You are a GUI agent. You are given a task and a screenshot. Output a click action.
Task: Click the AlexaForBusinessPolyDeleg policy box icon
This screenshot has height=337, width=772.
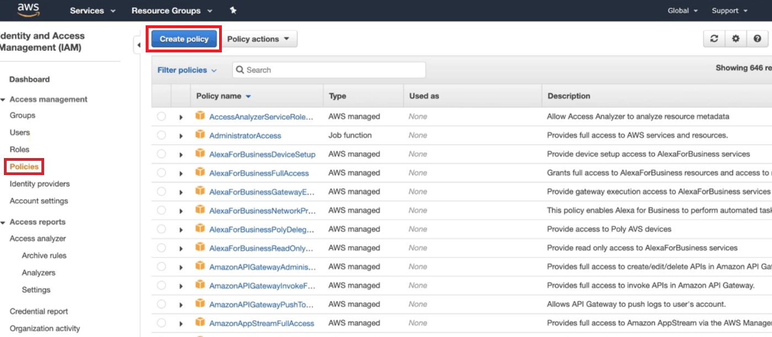coord(200,229)
